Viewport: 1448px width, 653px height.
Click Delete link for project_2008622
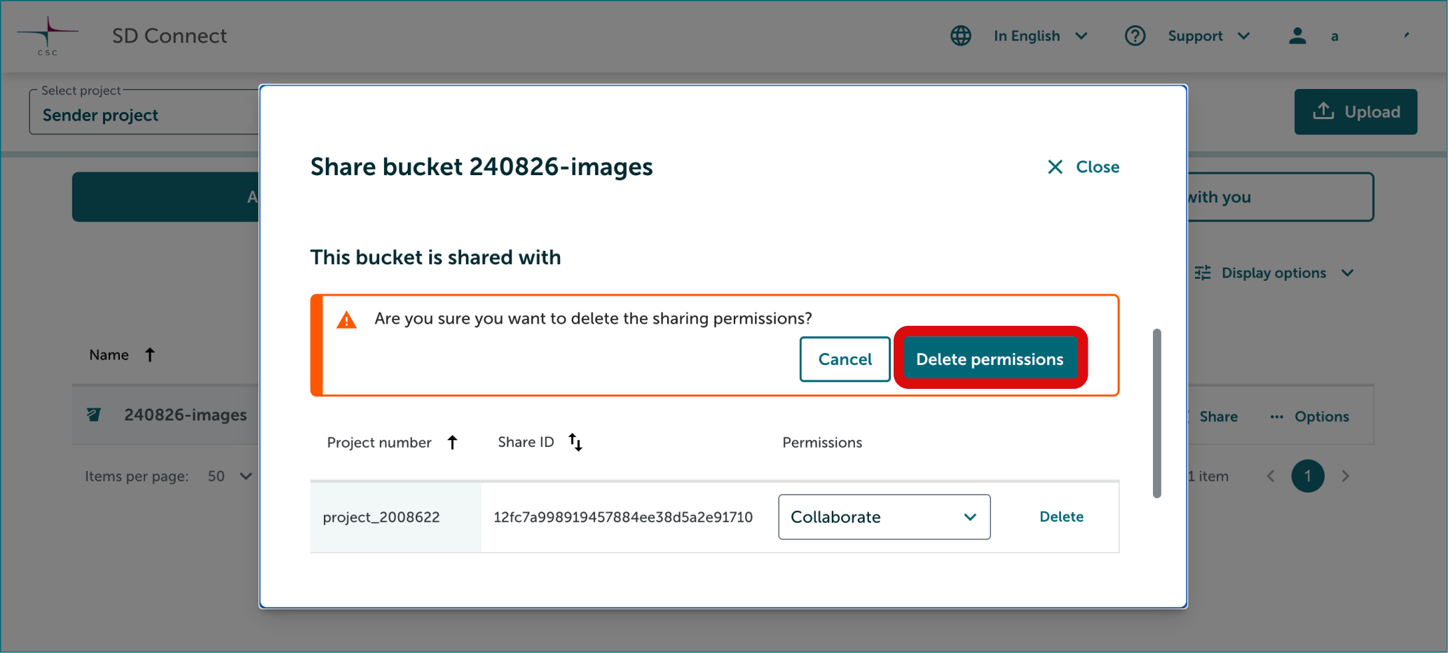coord(1061,517)
